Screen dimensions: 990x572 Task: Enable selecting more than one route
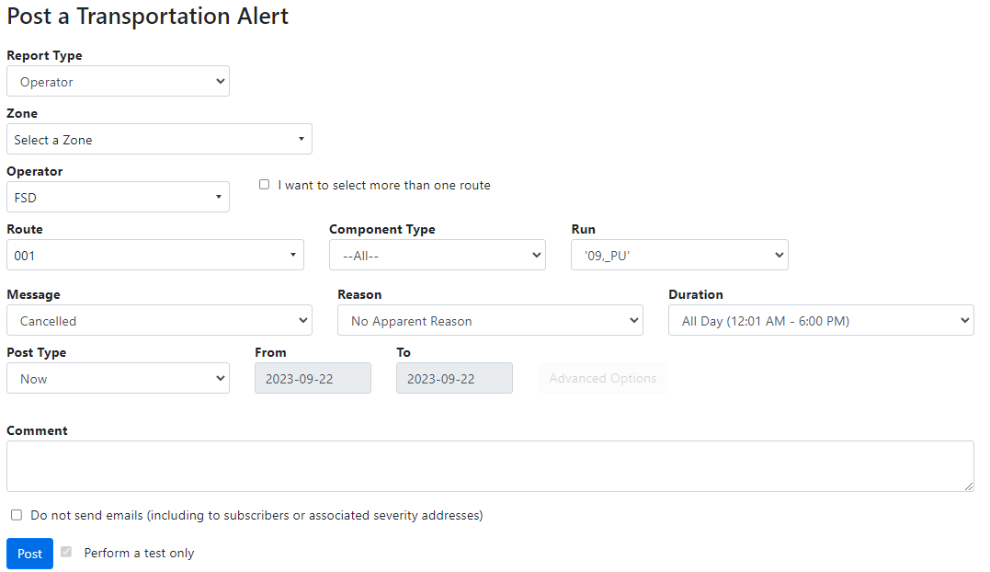click(265, 185)
